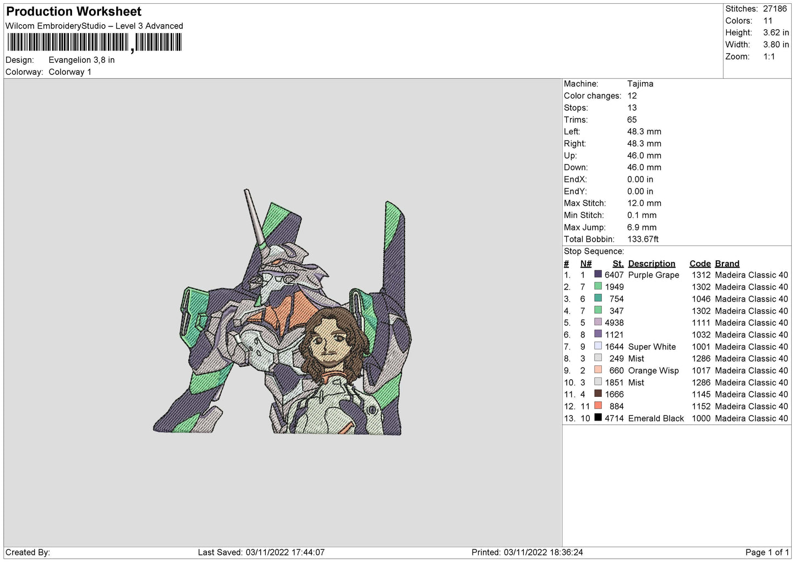Click the Evangelion embroidery design preview
The height and width of the screenshot is (562, 795).
point(282,313)
